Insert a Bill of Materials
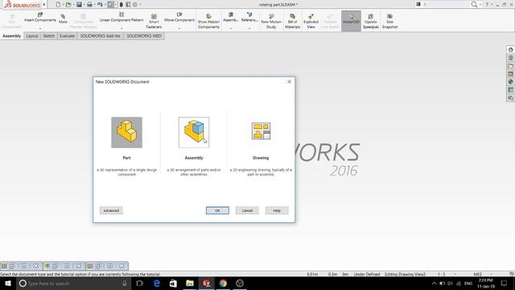The width and height of the screenshot is (515, 290). click(292, 22)
